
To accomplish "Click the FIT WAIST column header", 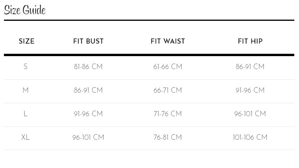I will pos(168,41).
